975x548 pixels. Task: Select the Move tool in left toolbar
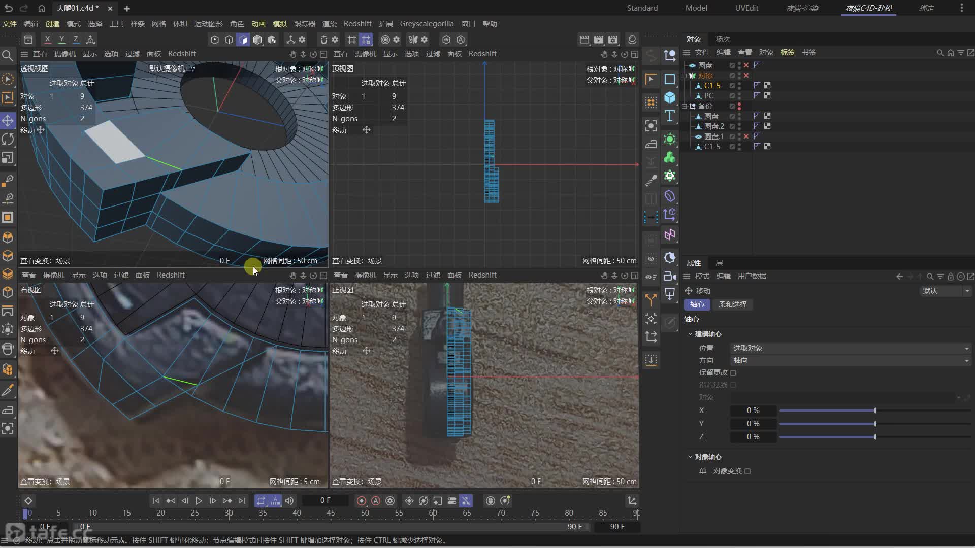[x=8, y=120]
